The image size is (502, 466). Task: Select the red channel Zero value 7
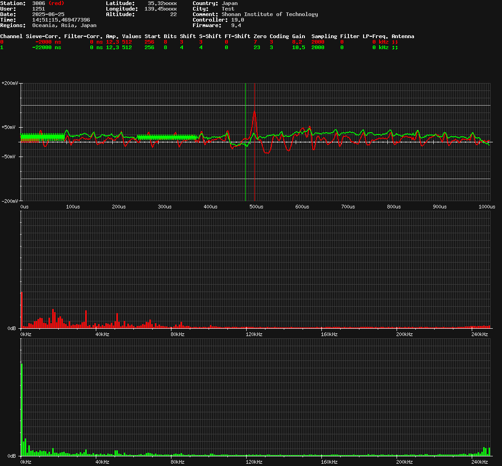(255, 42)
